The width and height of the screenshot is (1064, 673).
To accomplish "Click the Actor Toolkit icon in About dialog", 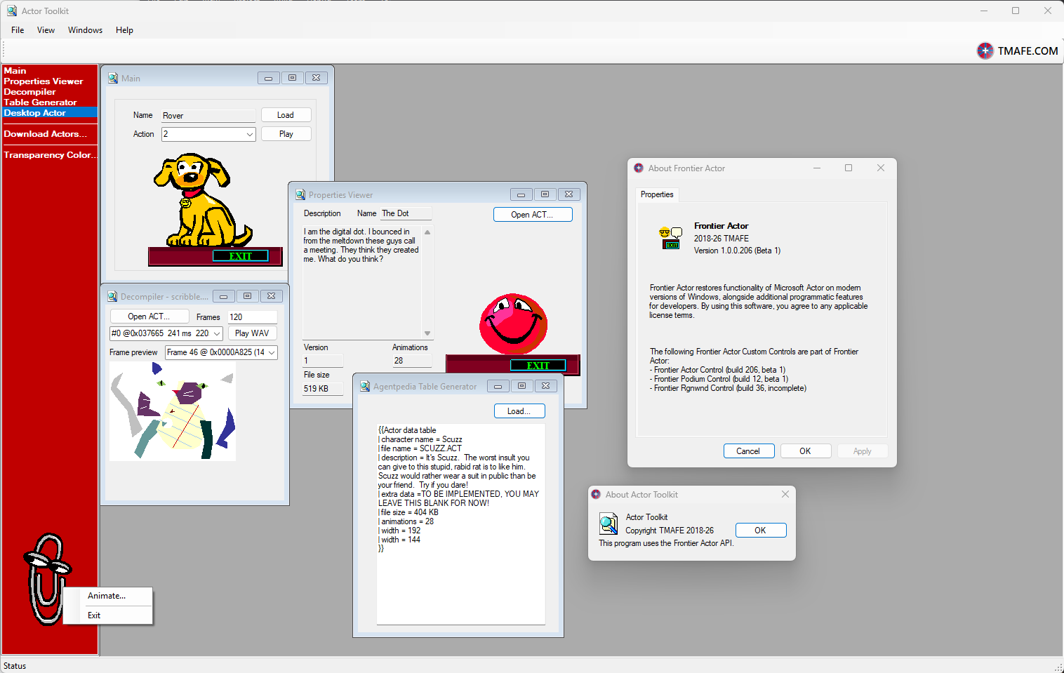I will (608, 524).
